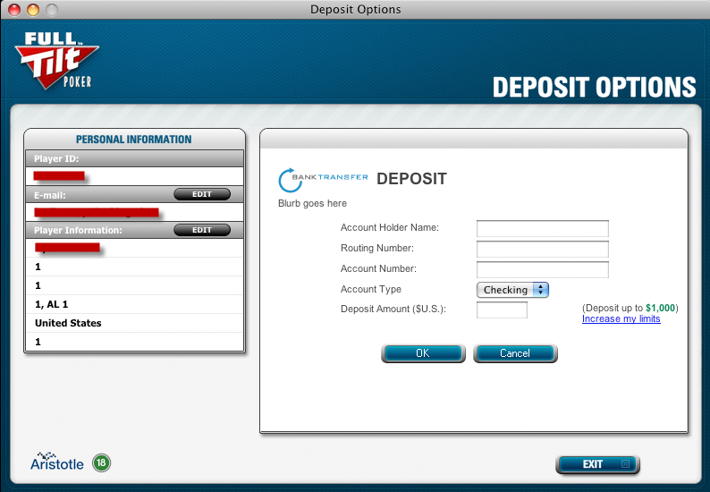
Task: Click the Bank Transfer circular arrow icon
Action: click(x=292, y=180)
